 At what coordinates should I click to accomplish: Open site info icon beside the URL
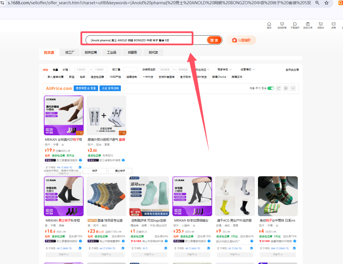(3, 3)
